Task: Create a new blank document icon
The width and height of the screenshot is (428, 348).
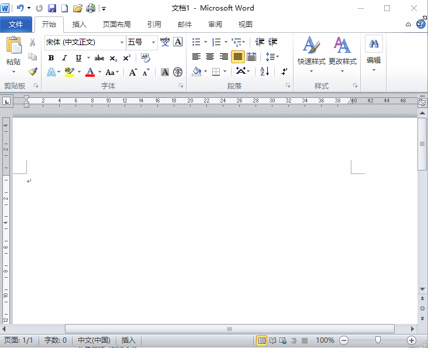Action: point(65,8)
